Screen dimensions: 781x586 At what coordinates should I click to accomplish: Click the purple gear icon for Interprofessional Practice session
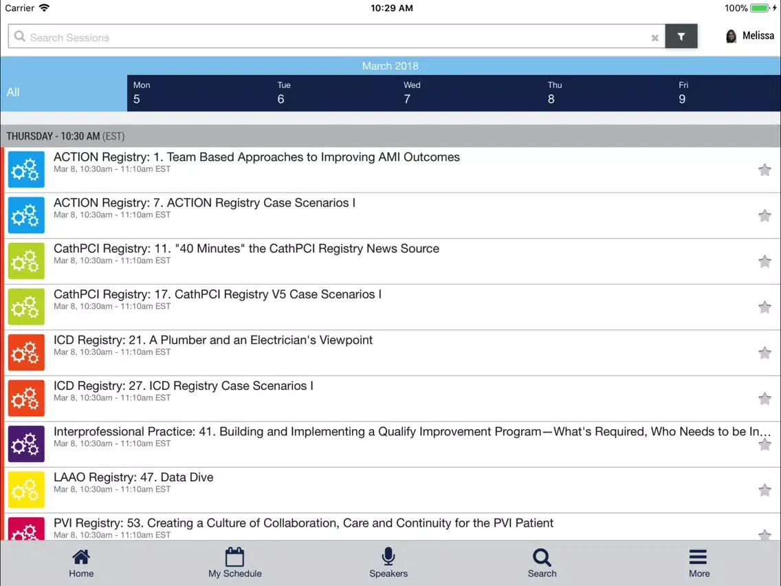tap(26, 444)
